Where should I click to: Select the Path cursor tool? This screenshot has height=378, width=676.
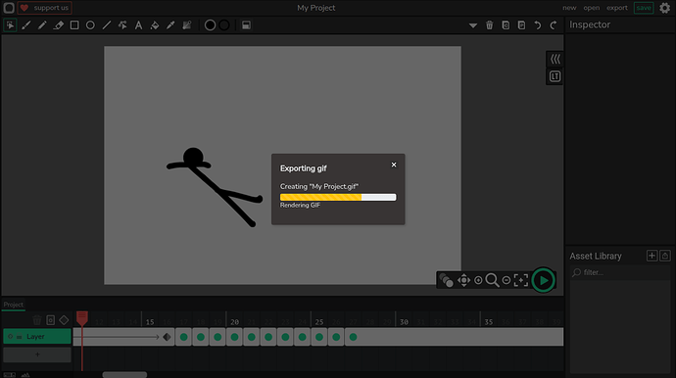[x=122, y=25]
